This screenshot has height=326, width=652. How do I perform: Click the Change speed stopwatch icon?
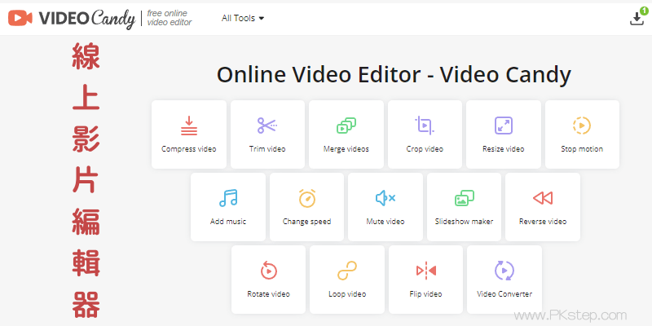point(307,198)
